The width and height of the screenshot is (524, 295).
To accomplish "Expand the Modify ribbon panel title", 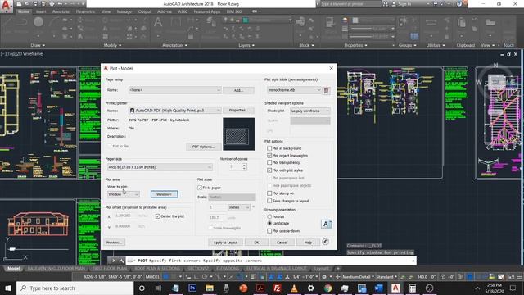I will point(112,45).
